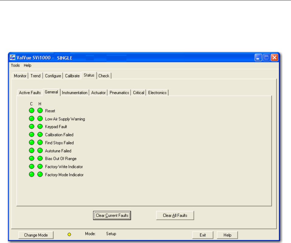291x243 pixels.
Task: Click Clear All Faults button
Action: pos(175,215)
